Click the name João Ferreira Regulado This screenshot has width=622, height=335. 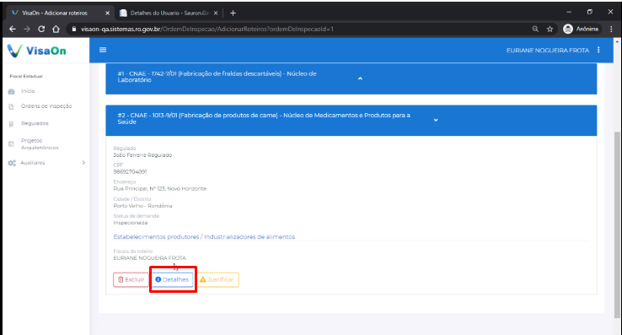coord(142,155)
